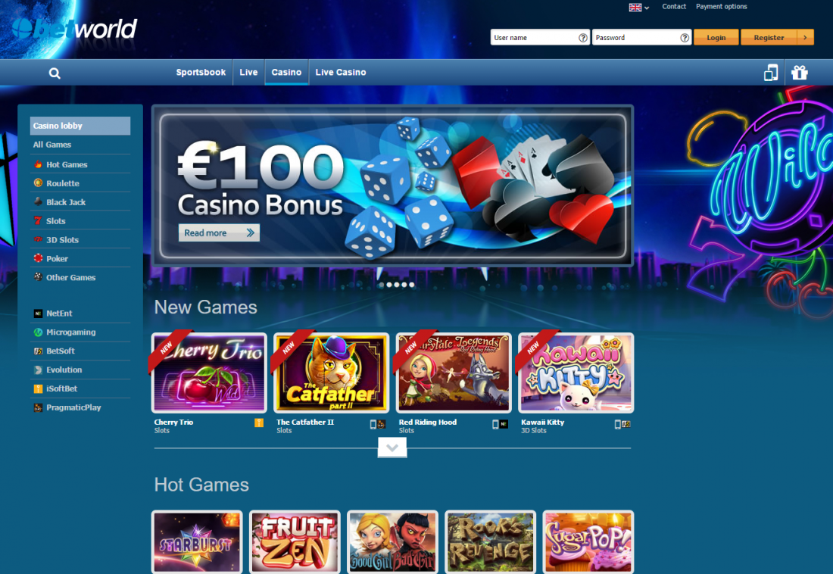The image size is (833, 574).
Task: Select the first banner carousel dot
Action: tap(382, 285)
